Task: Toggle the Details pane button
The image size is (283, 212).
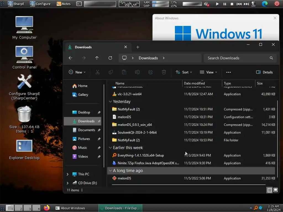Action: (x=264, y=72)
